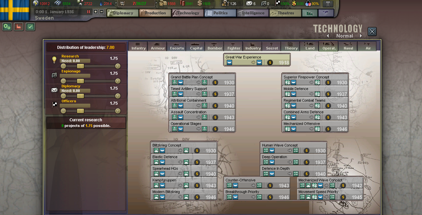Screen dimensions: 422x215
Task: Toggle the game pause button
Action: (89, 12)
